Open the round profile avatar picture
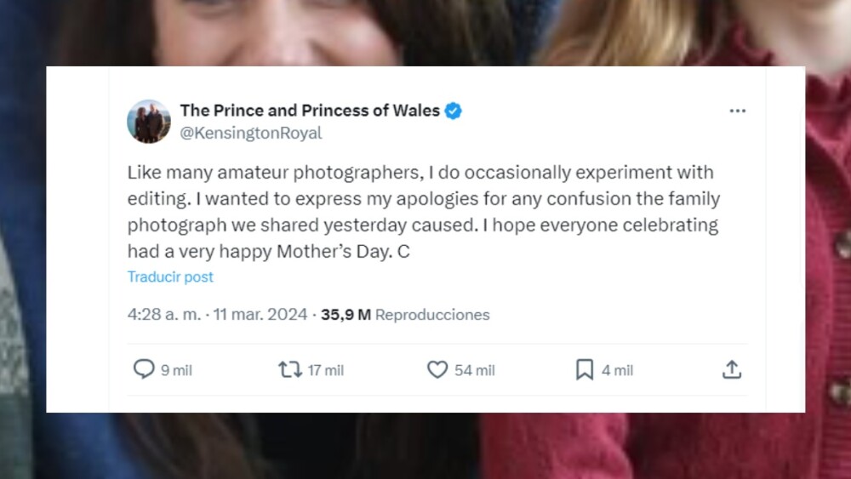 coord(149,121)
